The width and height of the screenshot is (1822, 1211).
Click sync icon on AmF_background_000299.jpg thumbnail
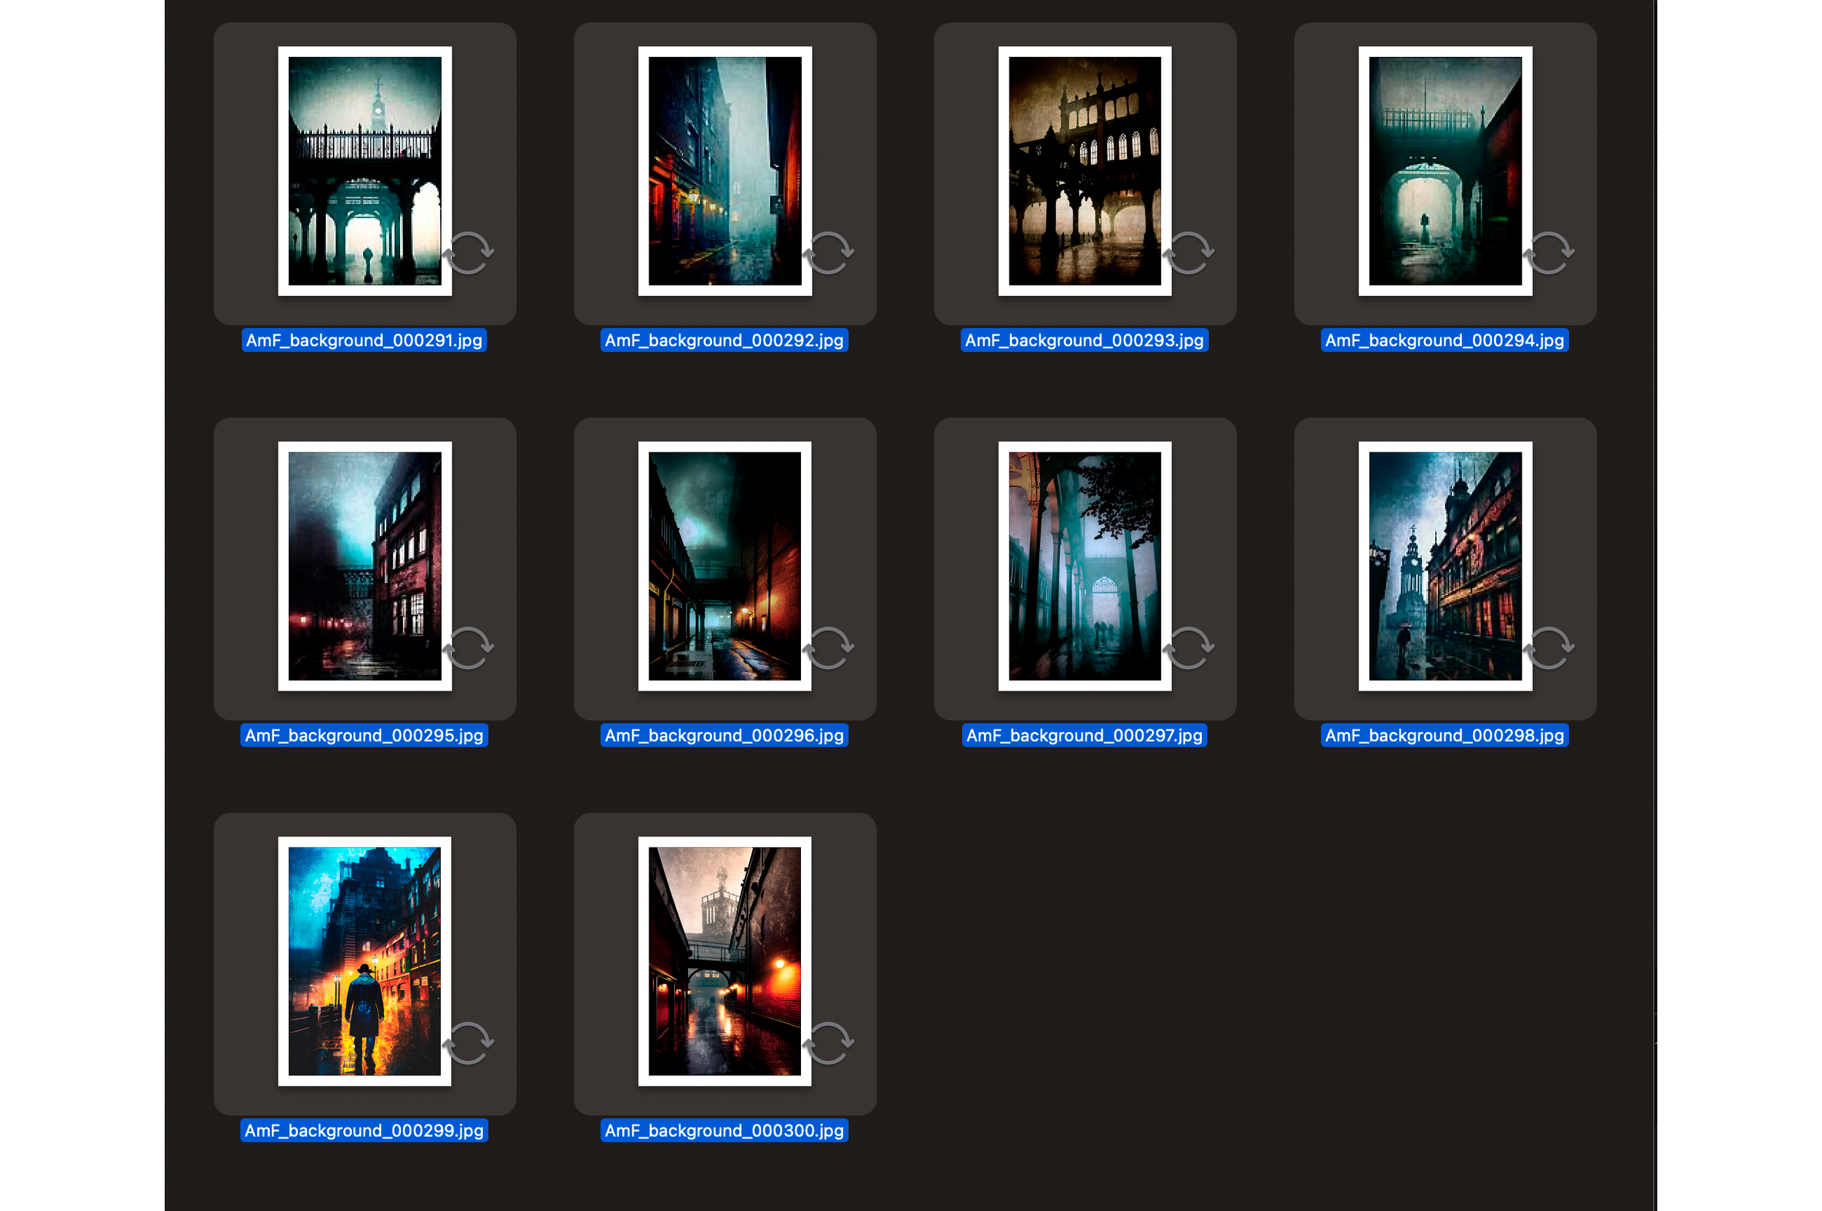[469, 1043]
